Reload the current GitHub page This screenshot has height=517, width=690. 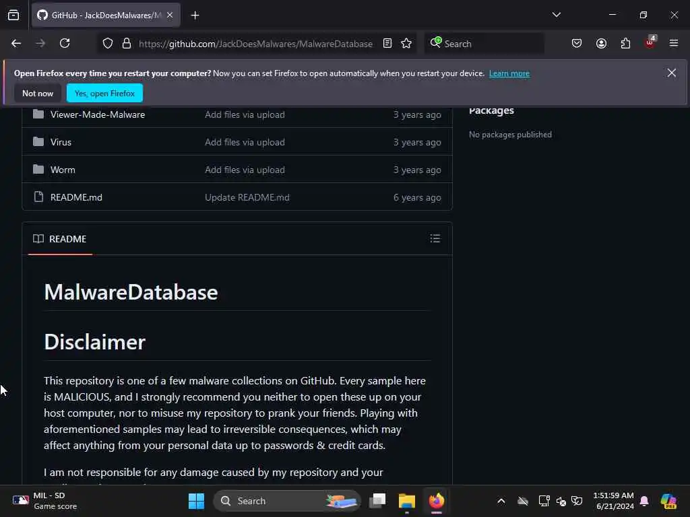coord(65,43)
